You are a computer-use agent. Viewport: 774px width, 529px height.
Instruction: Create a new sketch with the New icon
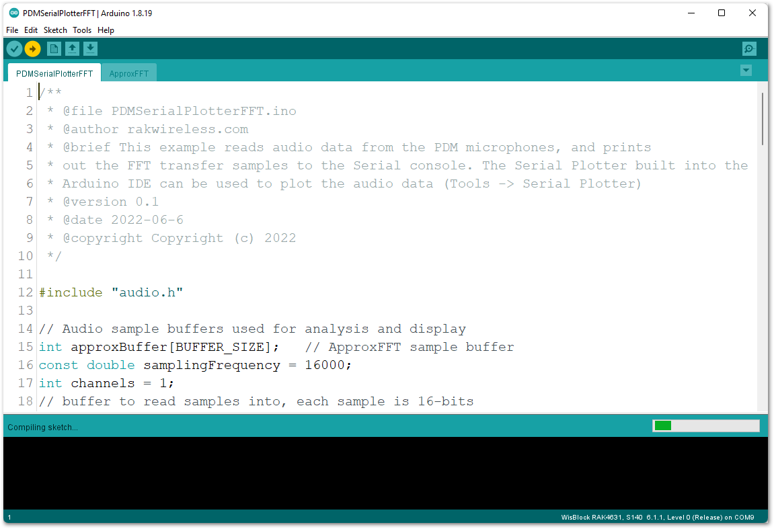[x=54, y=48]
